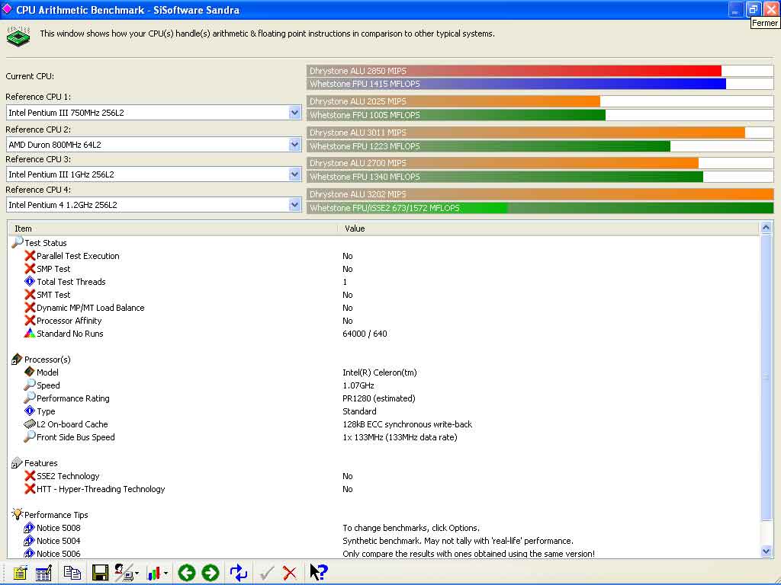Click the red X Cancel icon
781x585 pixels.
point(290,573)
